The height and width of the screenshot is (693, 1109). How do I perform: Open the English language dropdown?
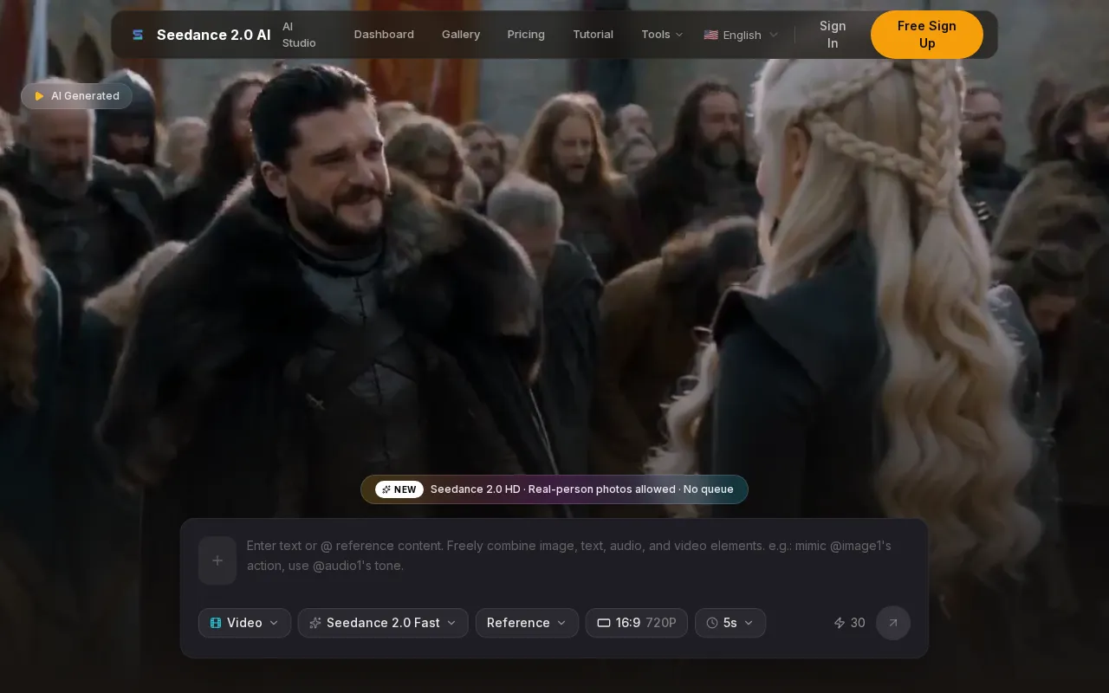click(742, 35)
